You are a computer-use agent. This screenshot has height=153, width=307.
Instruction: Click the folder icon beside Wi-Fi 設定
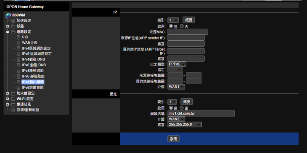point(13,99)
